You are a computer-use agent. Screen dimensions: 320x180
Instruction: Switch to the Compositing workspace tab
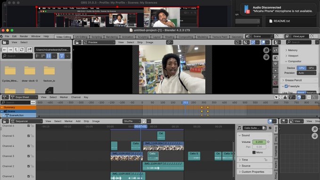click(x=185, y=37)
